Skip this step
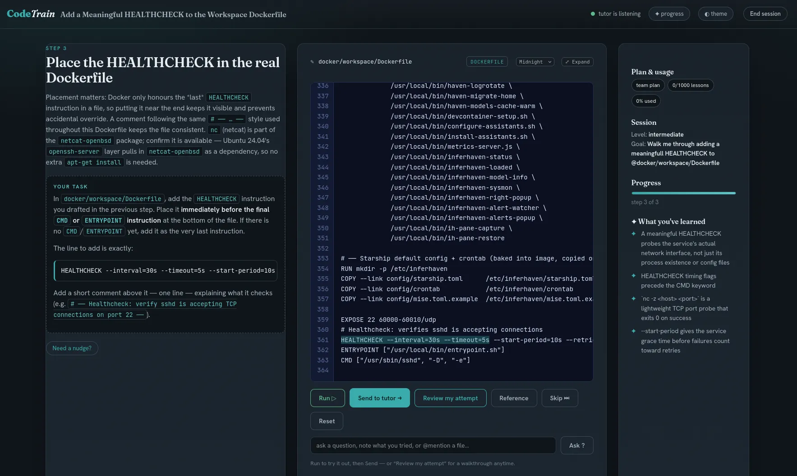797x476 pixels. point(560,398)
